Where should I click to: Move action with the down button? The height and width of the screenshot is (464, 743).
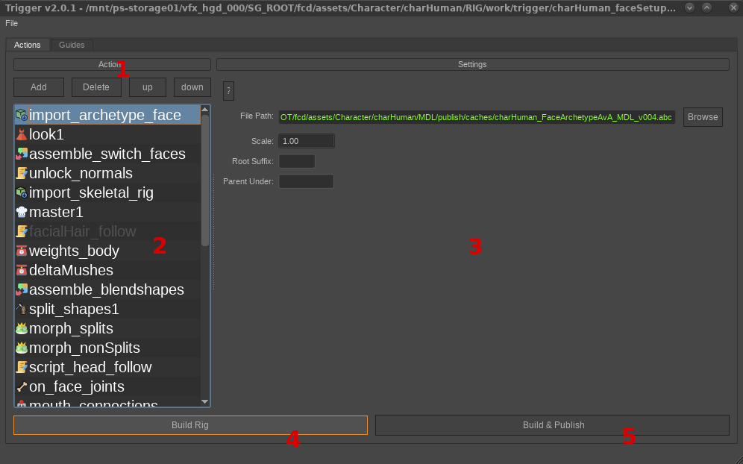(x=192, y=87)
